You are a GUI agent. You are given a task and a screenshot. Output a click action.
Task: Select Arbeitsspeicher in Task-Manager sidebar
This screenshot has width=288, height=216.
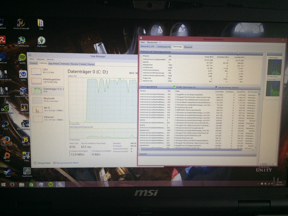pos(47,81)
